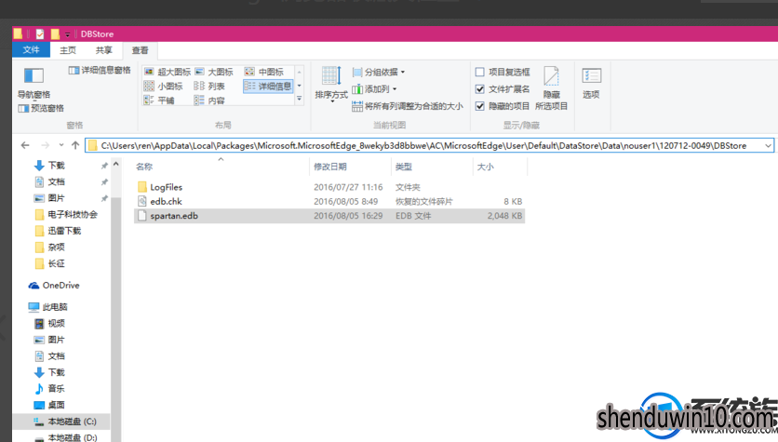This screenshot has width=778, height=442.
Task: Toggle the Details pane
Action: tap(100, 71)
